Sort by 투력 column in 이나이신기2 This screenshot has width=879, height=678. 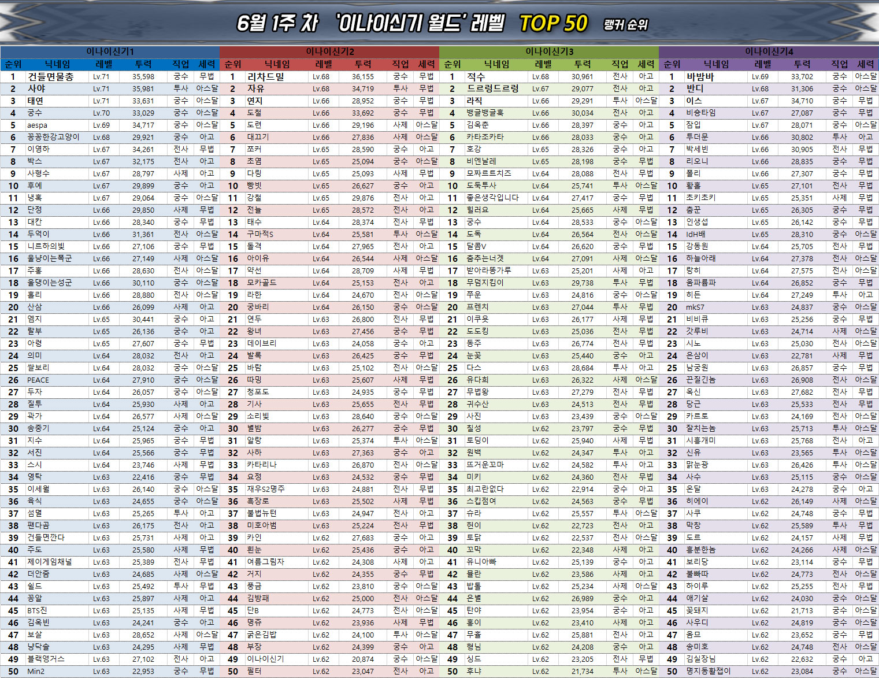(363, 64)
